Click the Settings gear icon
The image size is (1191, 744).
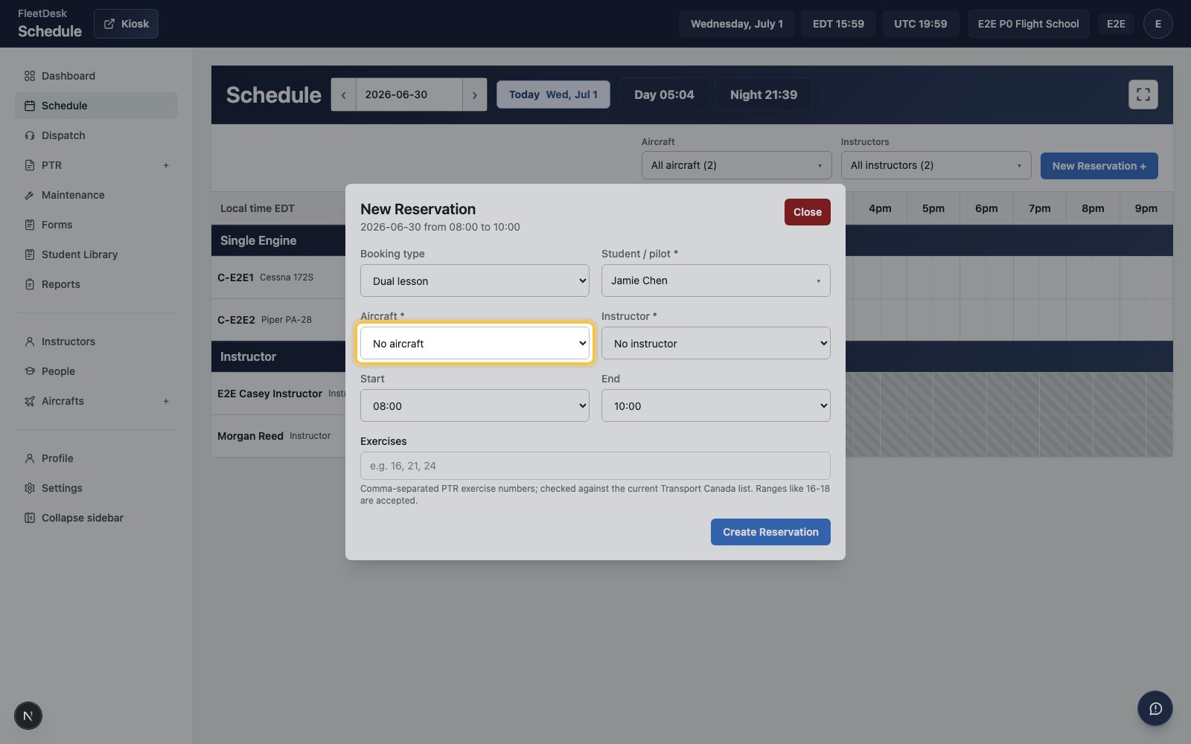tap(30, 488)
